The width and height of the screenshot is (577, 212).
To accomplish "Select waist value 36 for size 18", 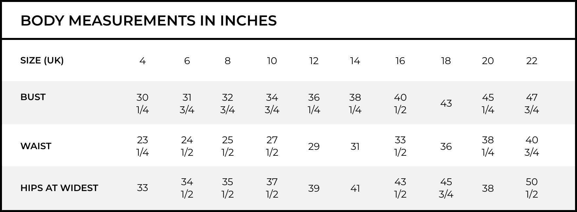I will pos(446,146).
